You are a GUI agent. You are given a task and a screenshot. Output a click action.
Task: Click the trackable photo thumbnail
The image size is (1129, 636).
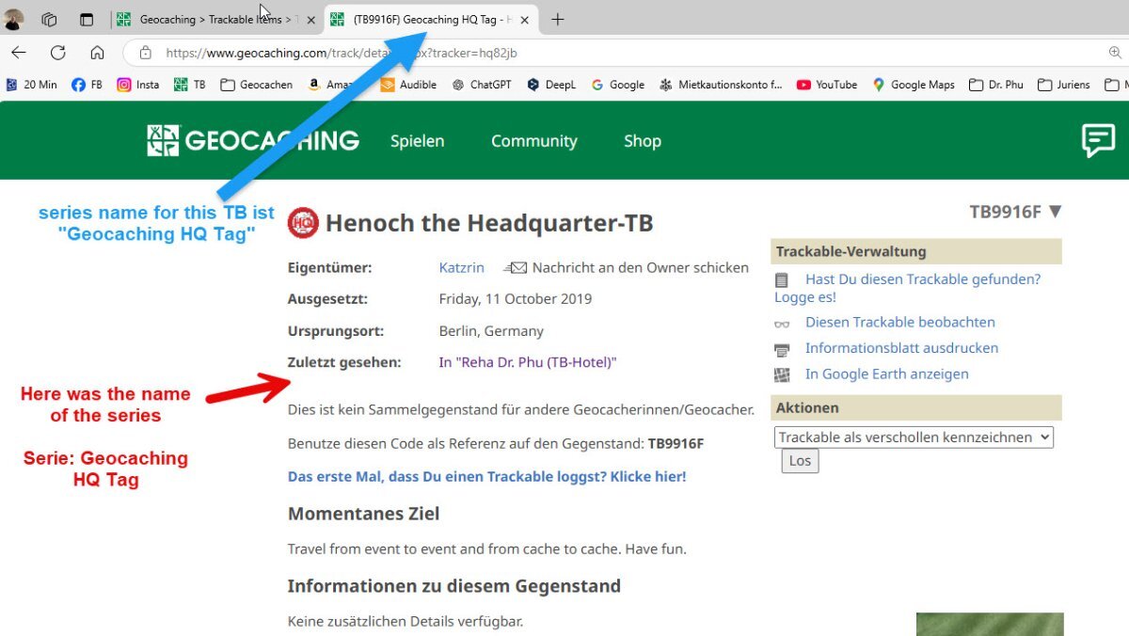pos(990,625)
